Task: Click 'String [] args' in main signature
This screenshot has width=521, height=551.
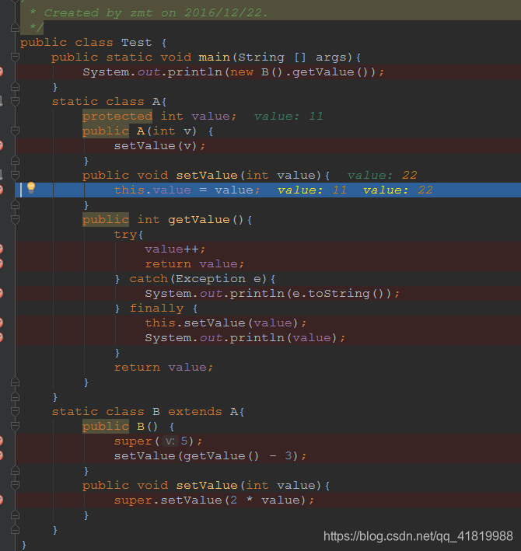Action: [x=295, y=58]
